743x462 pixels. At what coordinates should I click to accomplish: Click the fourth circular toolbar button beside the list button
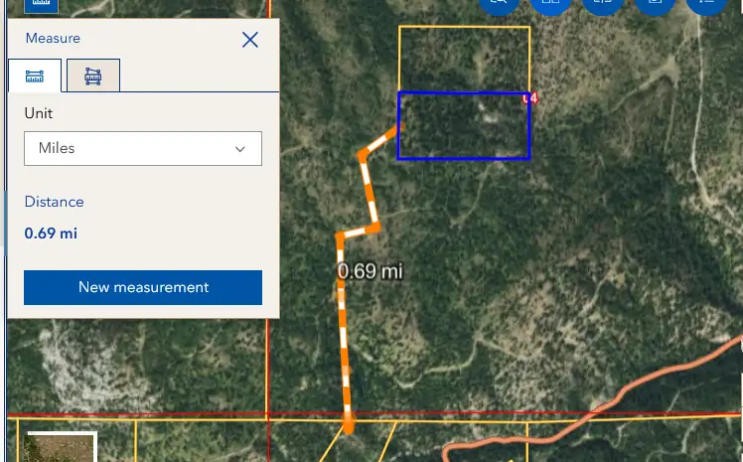(x=655, y=4)
